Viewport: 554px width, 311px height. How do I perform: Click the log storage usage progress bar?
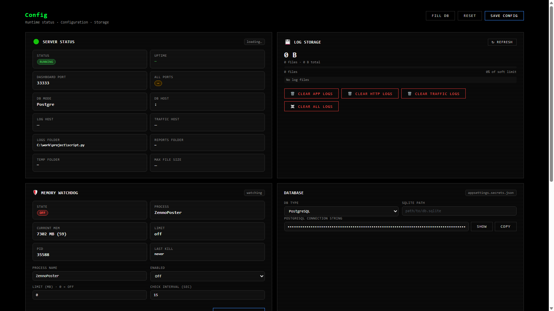click(x=400, y=67)
